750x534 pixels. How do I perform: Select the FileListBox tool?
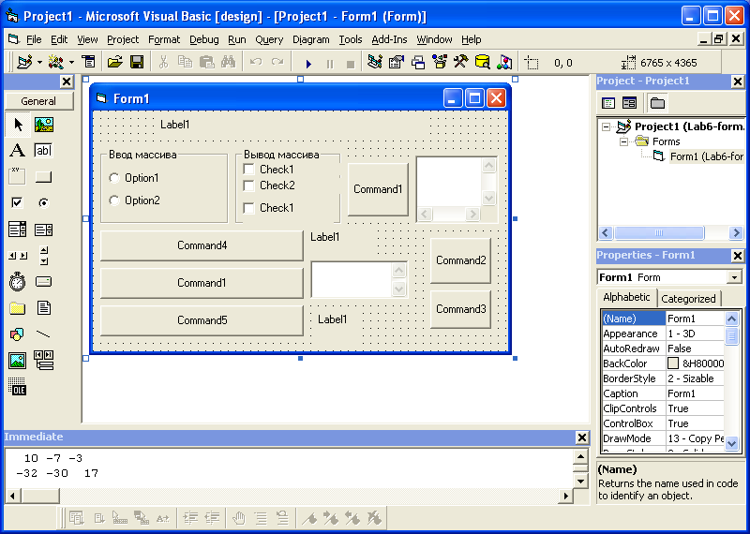43,308
